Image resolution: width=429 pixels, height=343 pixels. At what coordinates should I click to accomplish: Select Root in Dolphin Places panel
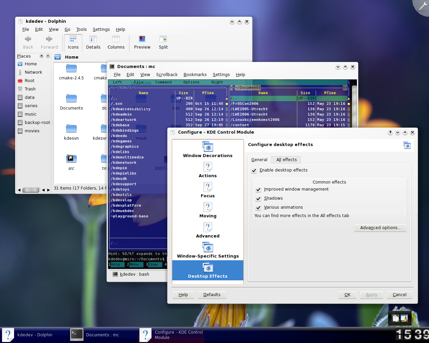coord(29,81)
